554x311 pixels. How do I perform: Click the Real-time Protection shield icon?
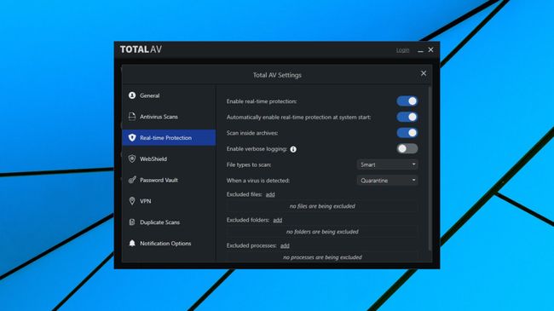point(132,138)
